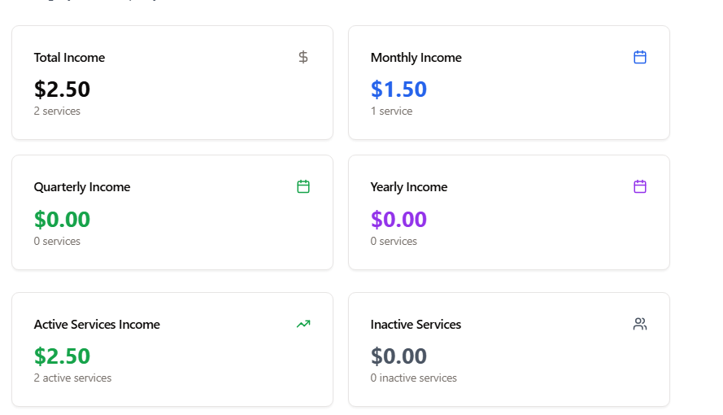
Task: Click the blue $1.50 monthly amount
Action: 399,89
